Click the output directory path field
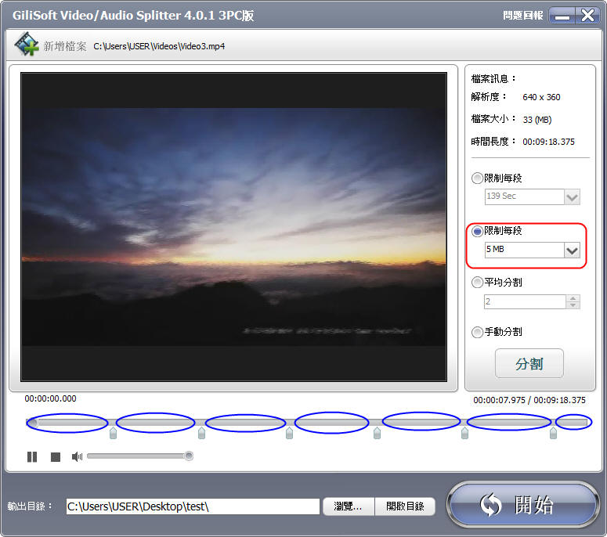The height and width of the screenshot is (537, 607). 192,506
